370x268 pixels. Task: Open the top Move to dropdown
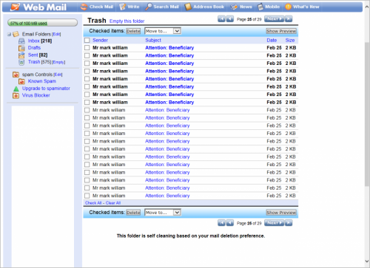163,31
